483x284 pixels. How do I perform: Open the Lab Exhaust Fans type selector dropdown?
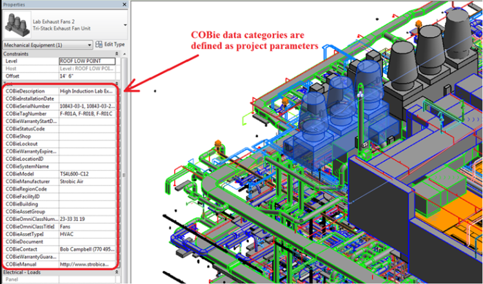[x=123, y=25]
